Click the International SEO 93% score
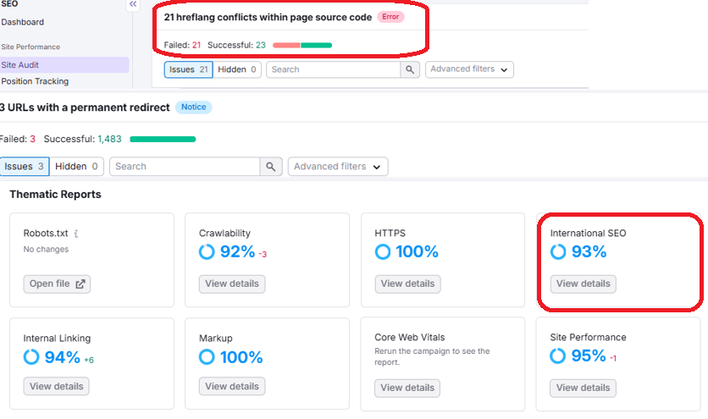This screenshot has height=419, width=708. coord(589,252)
